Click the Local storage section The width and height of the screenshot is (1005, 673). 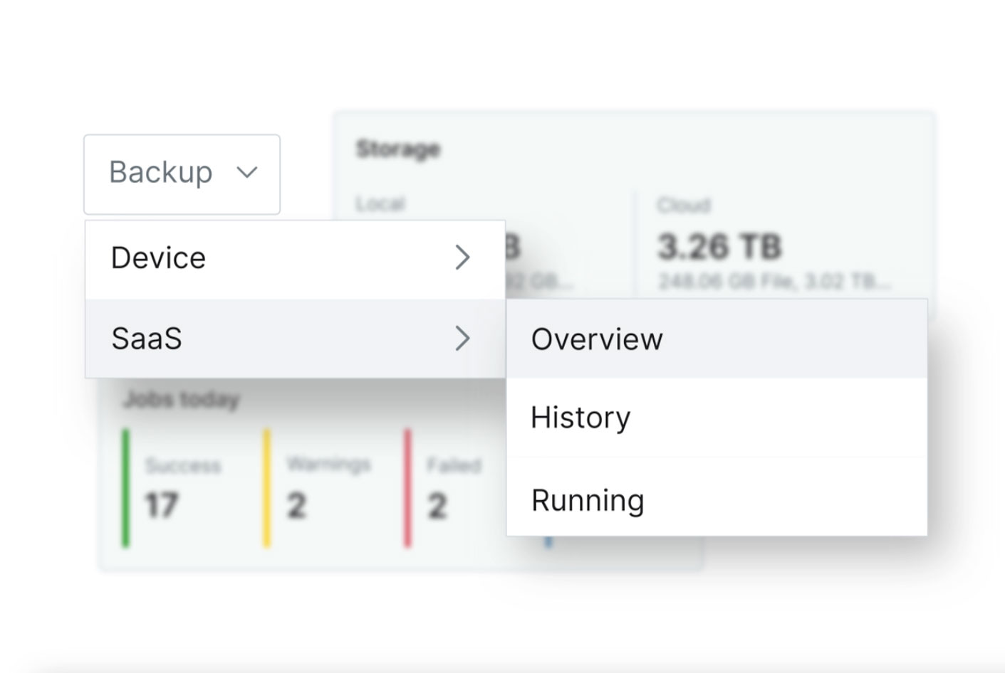[379, 204]
